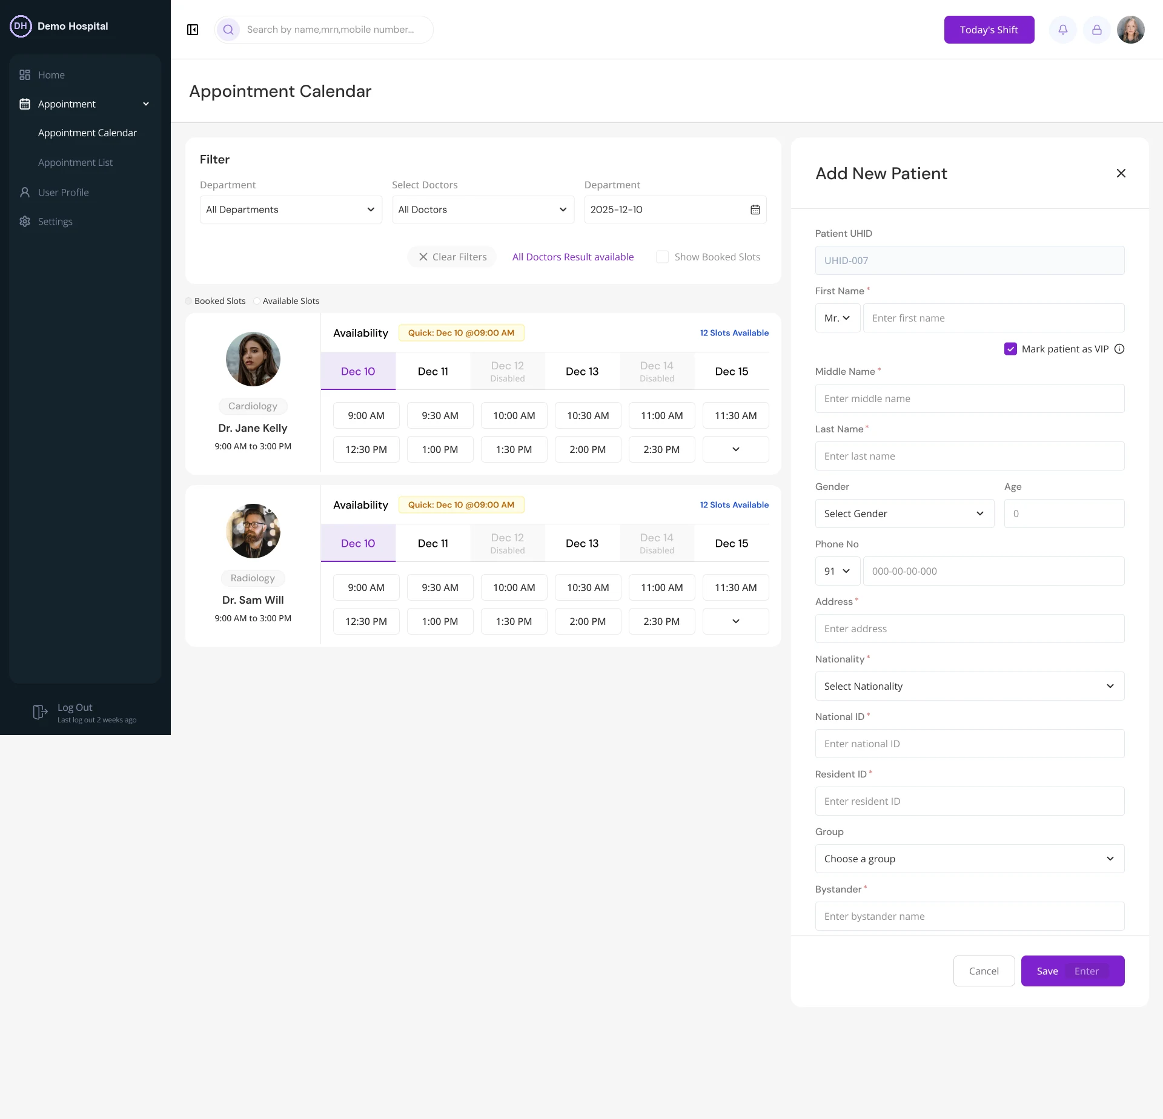Click Today's Shift button

pos(989,30)
